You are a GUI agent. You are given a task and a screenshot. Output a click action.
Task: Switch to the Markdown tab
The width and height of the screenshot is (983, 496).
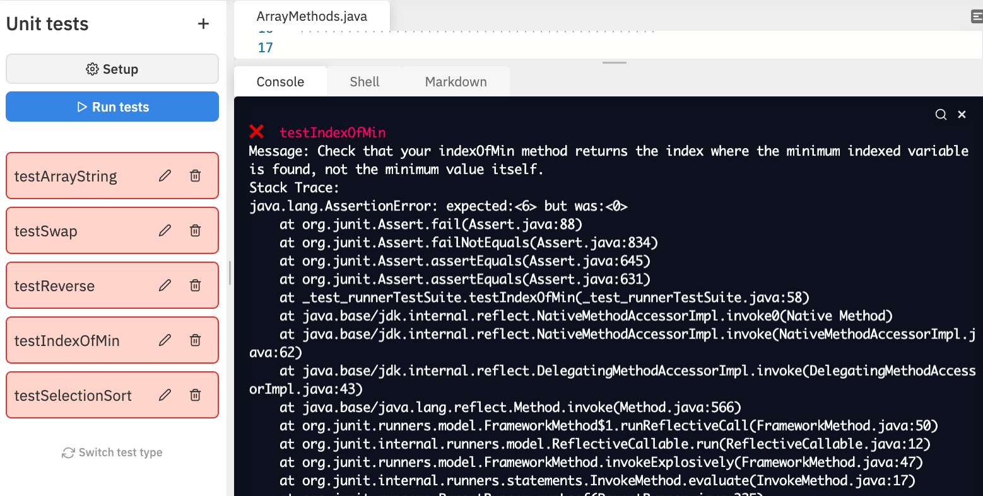(x=456, y=82)
